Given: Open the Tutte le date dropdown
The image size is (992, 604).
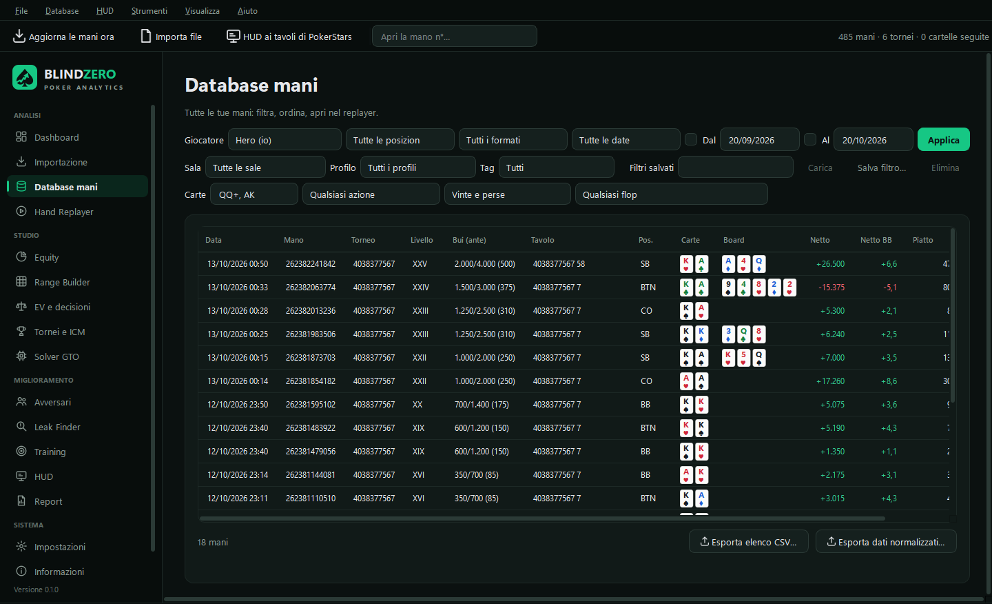Looking at the screenshot, I should pos(626,139).
